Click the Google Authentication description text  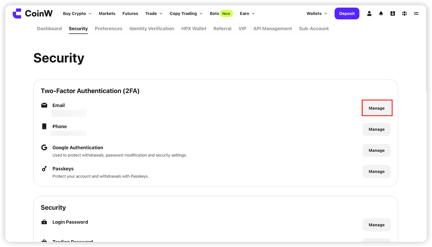[x=120, y=155]
